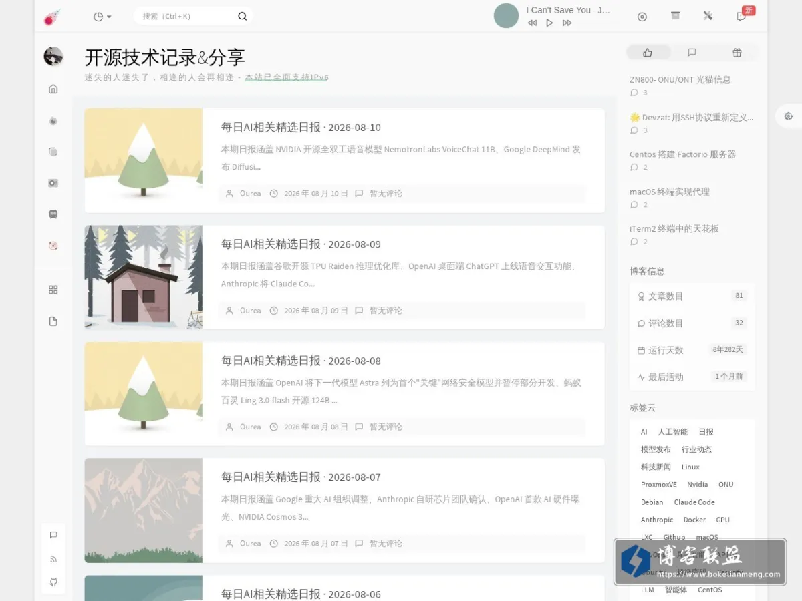This screenshot has height=601, width=802.
Task: Open the 每日AI相关精选日报 2026-08-10 post
Action: coord(301,128)
